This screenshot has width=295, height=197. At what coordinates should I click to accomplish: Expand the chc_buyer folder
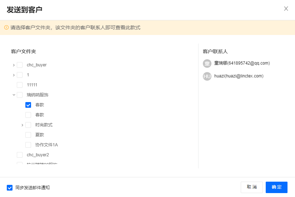tap(14, 65)
